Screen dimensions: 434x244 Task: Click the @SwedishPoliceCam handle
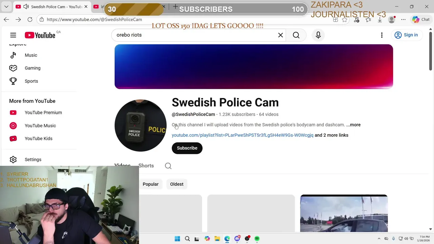pyautogui.click(x=193, y=115)
